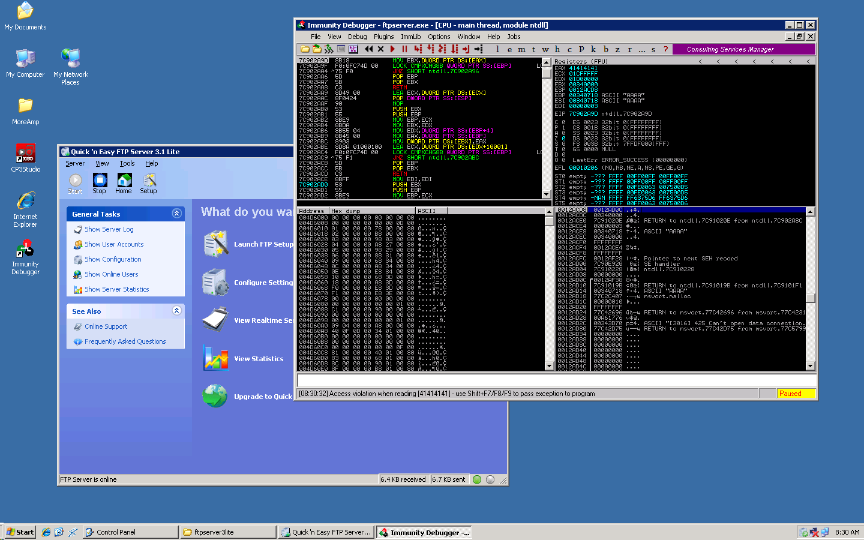Click the stack pane scrollbar thumb

(x=811, y=298)
